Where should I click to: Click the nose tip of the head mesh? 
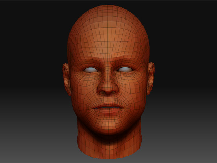tap(108, 88)
